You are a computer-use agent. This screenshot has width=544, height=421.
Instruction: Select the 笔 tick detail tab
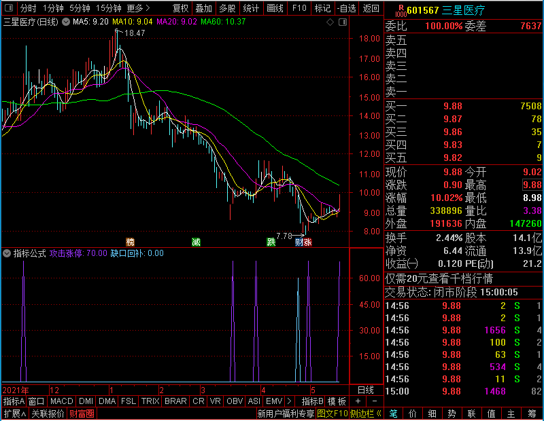click(393, 414)
